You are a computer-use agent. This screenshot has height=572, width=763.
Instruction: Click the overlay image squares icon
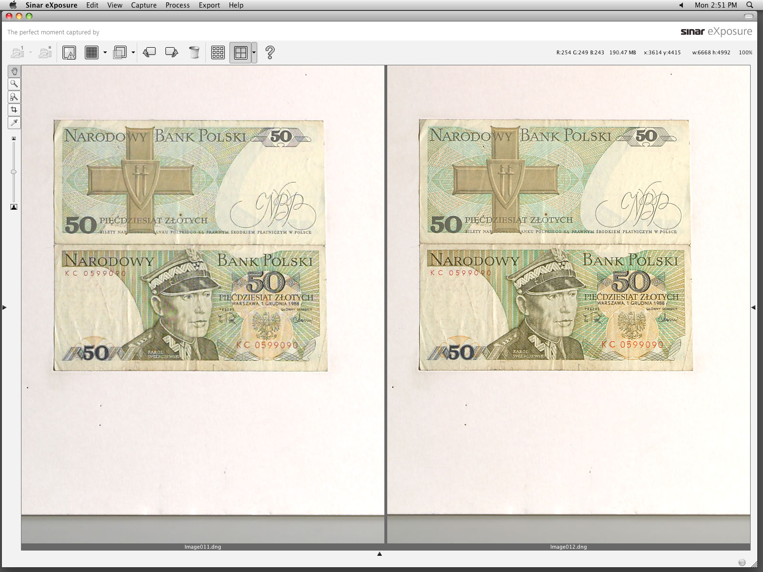click(120, 52)
